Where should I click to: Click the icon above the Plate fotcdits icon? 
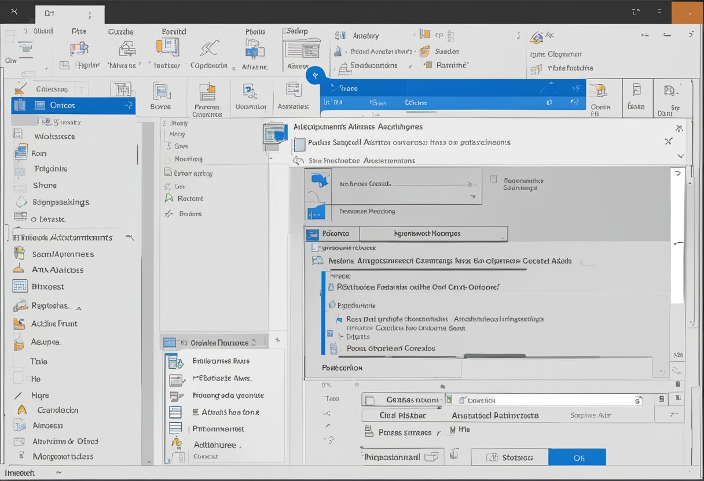537,37
